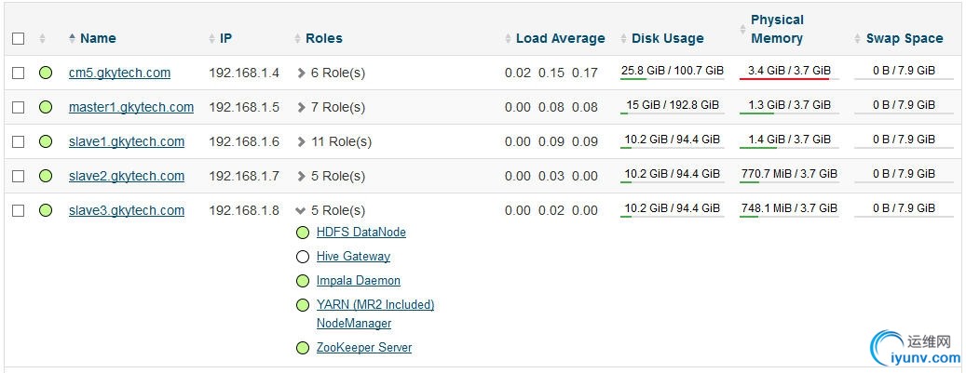Tick the select-all checkbox in the header

(x=19, y=39)
